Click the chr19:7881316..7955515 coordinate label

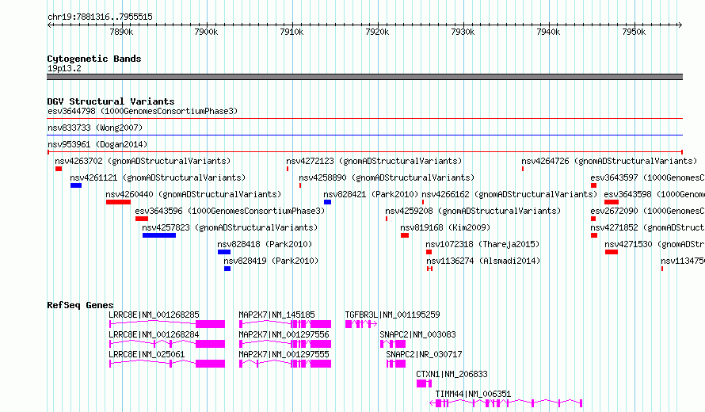[100, 17]
